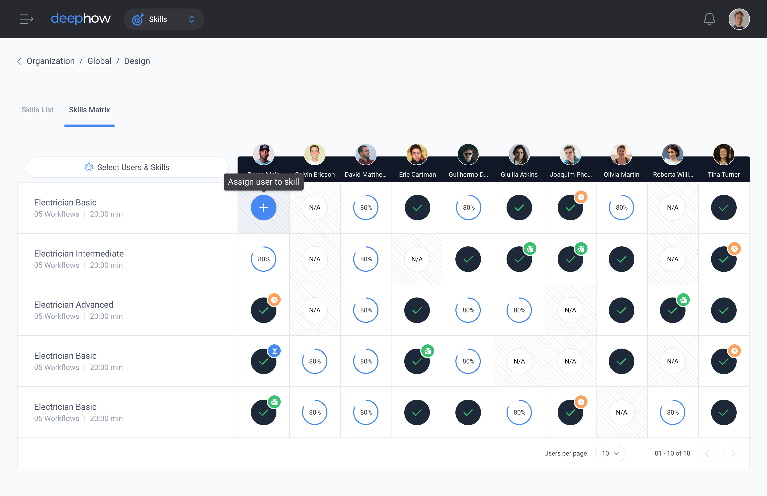Click the green document badge on Giullia's Intermediate cell
Image resolution: width=767 pixels, height=496 pixels.
pyautogui.click(x=530, y=249)
